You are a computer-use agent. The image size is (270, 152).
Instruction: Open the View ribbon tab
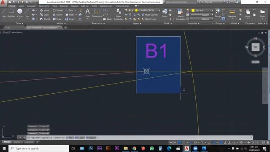54,6
